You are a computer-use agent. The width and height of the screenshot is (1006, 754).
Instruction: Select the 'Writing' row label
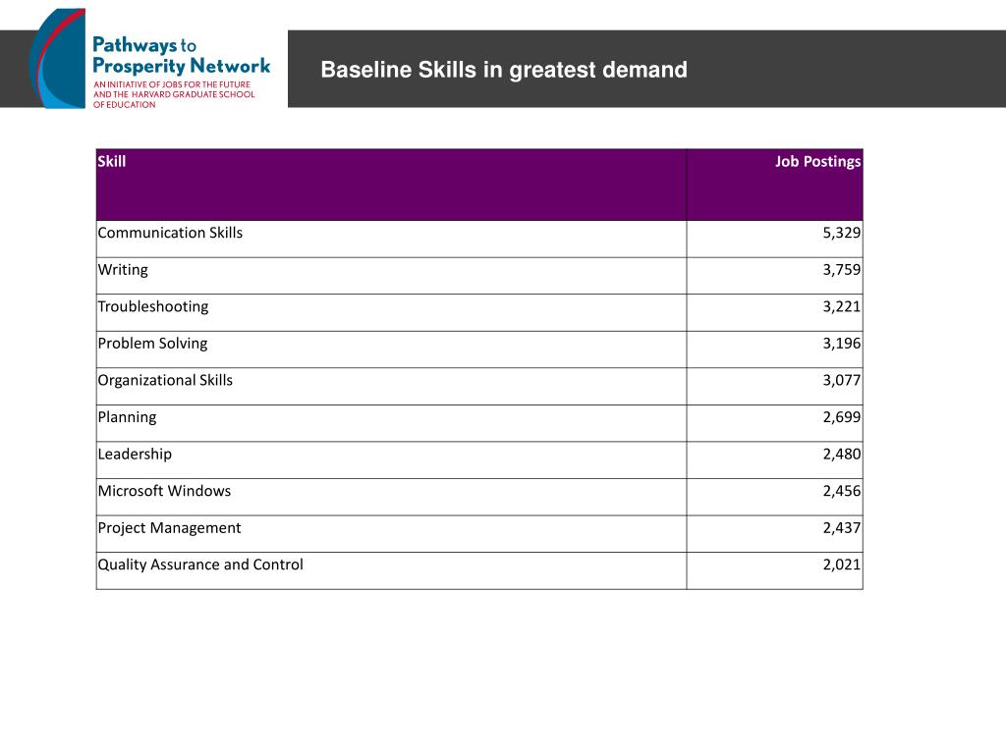point(123,270)
